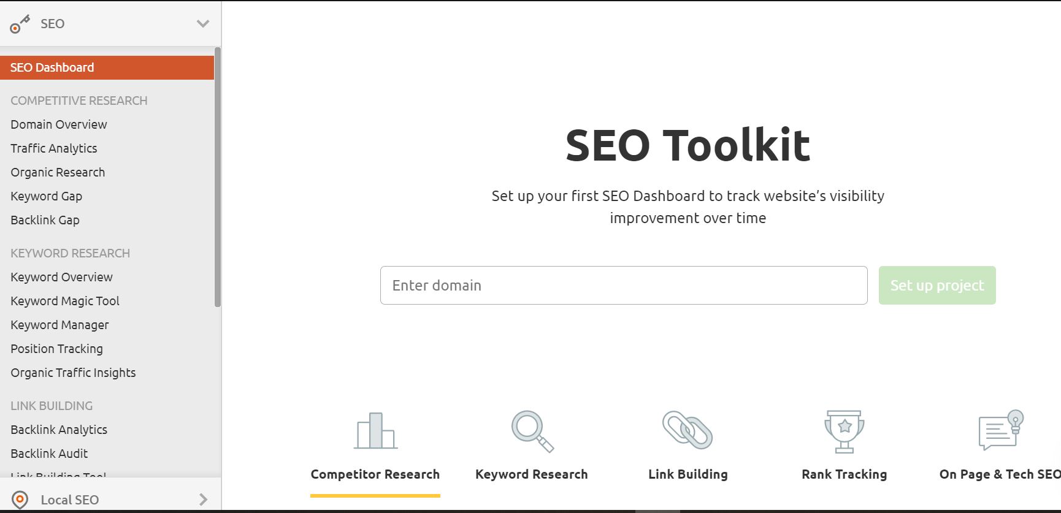Switch to the Rank Tracking tab label

[845, 474]
